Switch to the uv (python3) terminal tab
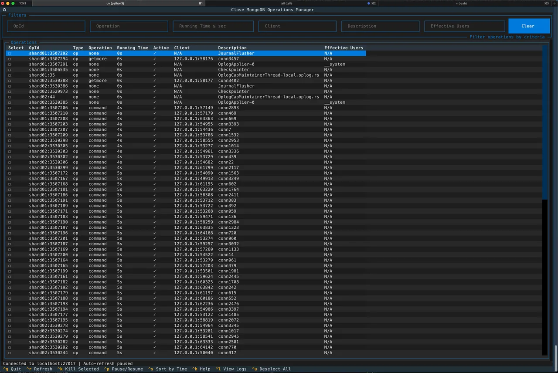The width and height of the screenshot is (558, 373). pyautogui.click(x=116, y=3)
